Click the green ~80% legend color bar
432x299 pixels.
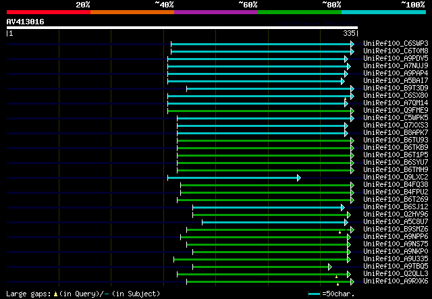coord(299,11)
